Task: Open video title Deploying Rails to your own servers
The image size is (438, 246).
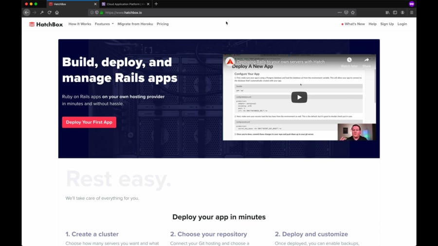Action: 281,62
